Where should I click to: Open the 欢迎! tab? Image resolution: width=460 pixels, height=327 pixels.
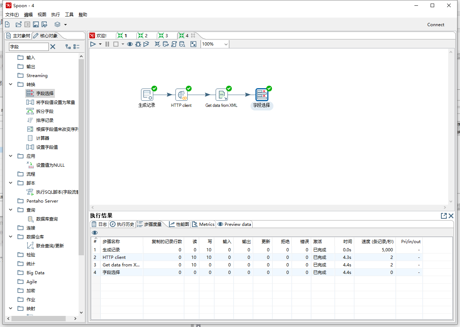98,36
